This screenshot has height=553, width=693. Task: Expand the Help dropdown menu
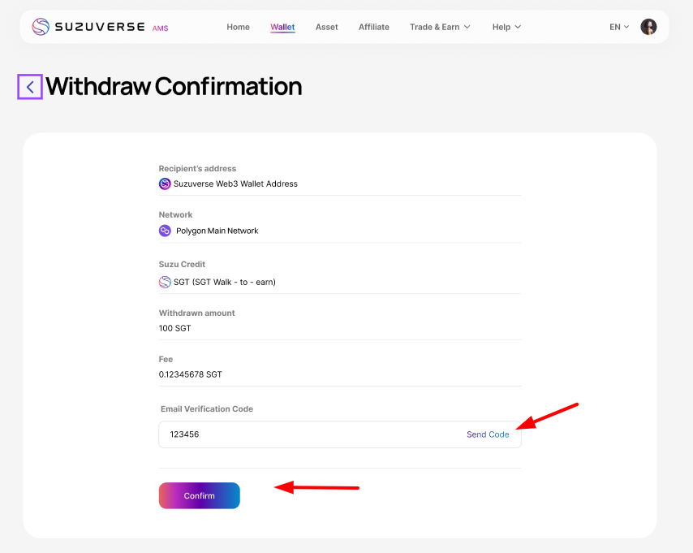[x=506, y=27]
